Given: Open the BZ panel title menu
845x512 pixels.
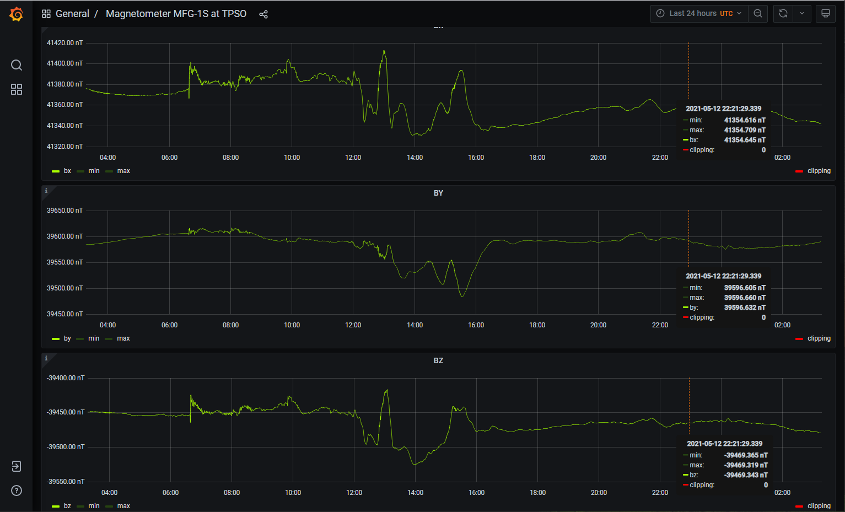Looking at the screenshot, I should click(438, 360).
